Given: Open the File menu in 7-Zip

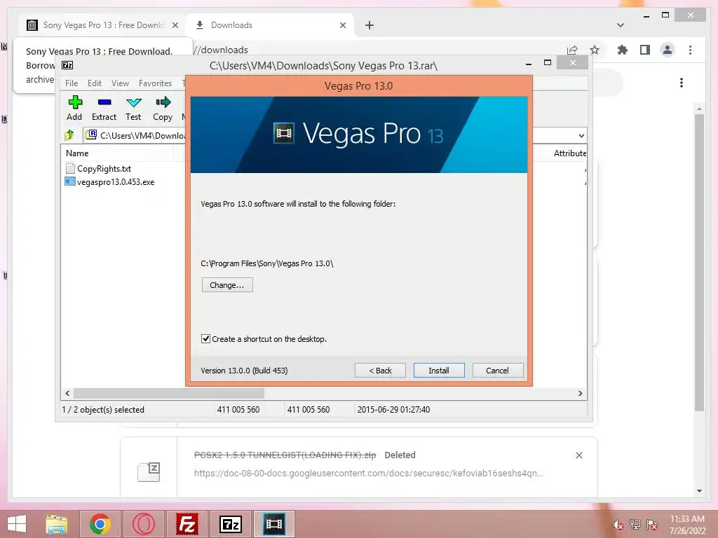Looking at the screenshot, I should pyautogui.click(x=72, y=83).
